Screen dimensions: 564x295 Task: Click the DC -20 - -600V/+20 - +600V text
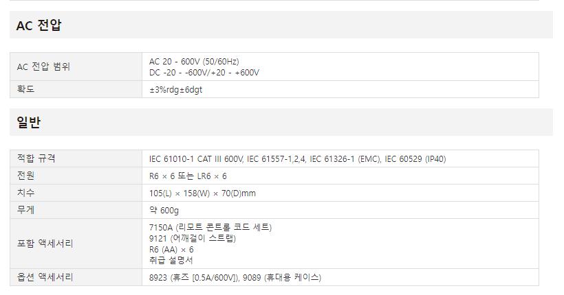pos(204,73)
